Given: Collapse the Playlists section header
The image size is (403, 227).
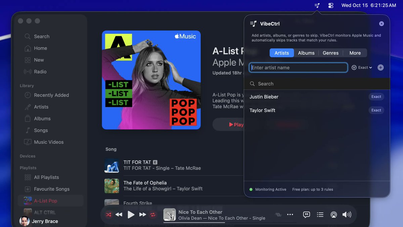Looking at the screenshot, I should click(x=28, y=168).
